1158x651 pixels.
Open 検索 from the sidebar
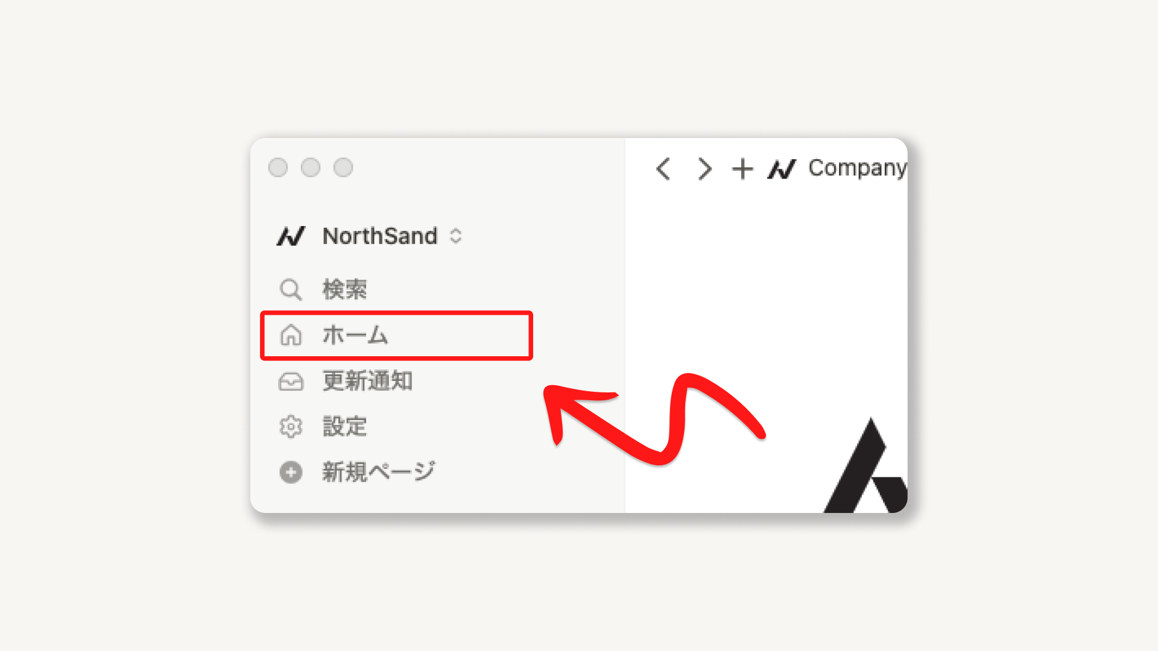(x=344, y=290)
